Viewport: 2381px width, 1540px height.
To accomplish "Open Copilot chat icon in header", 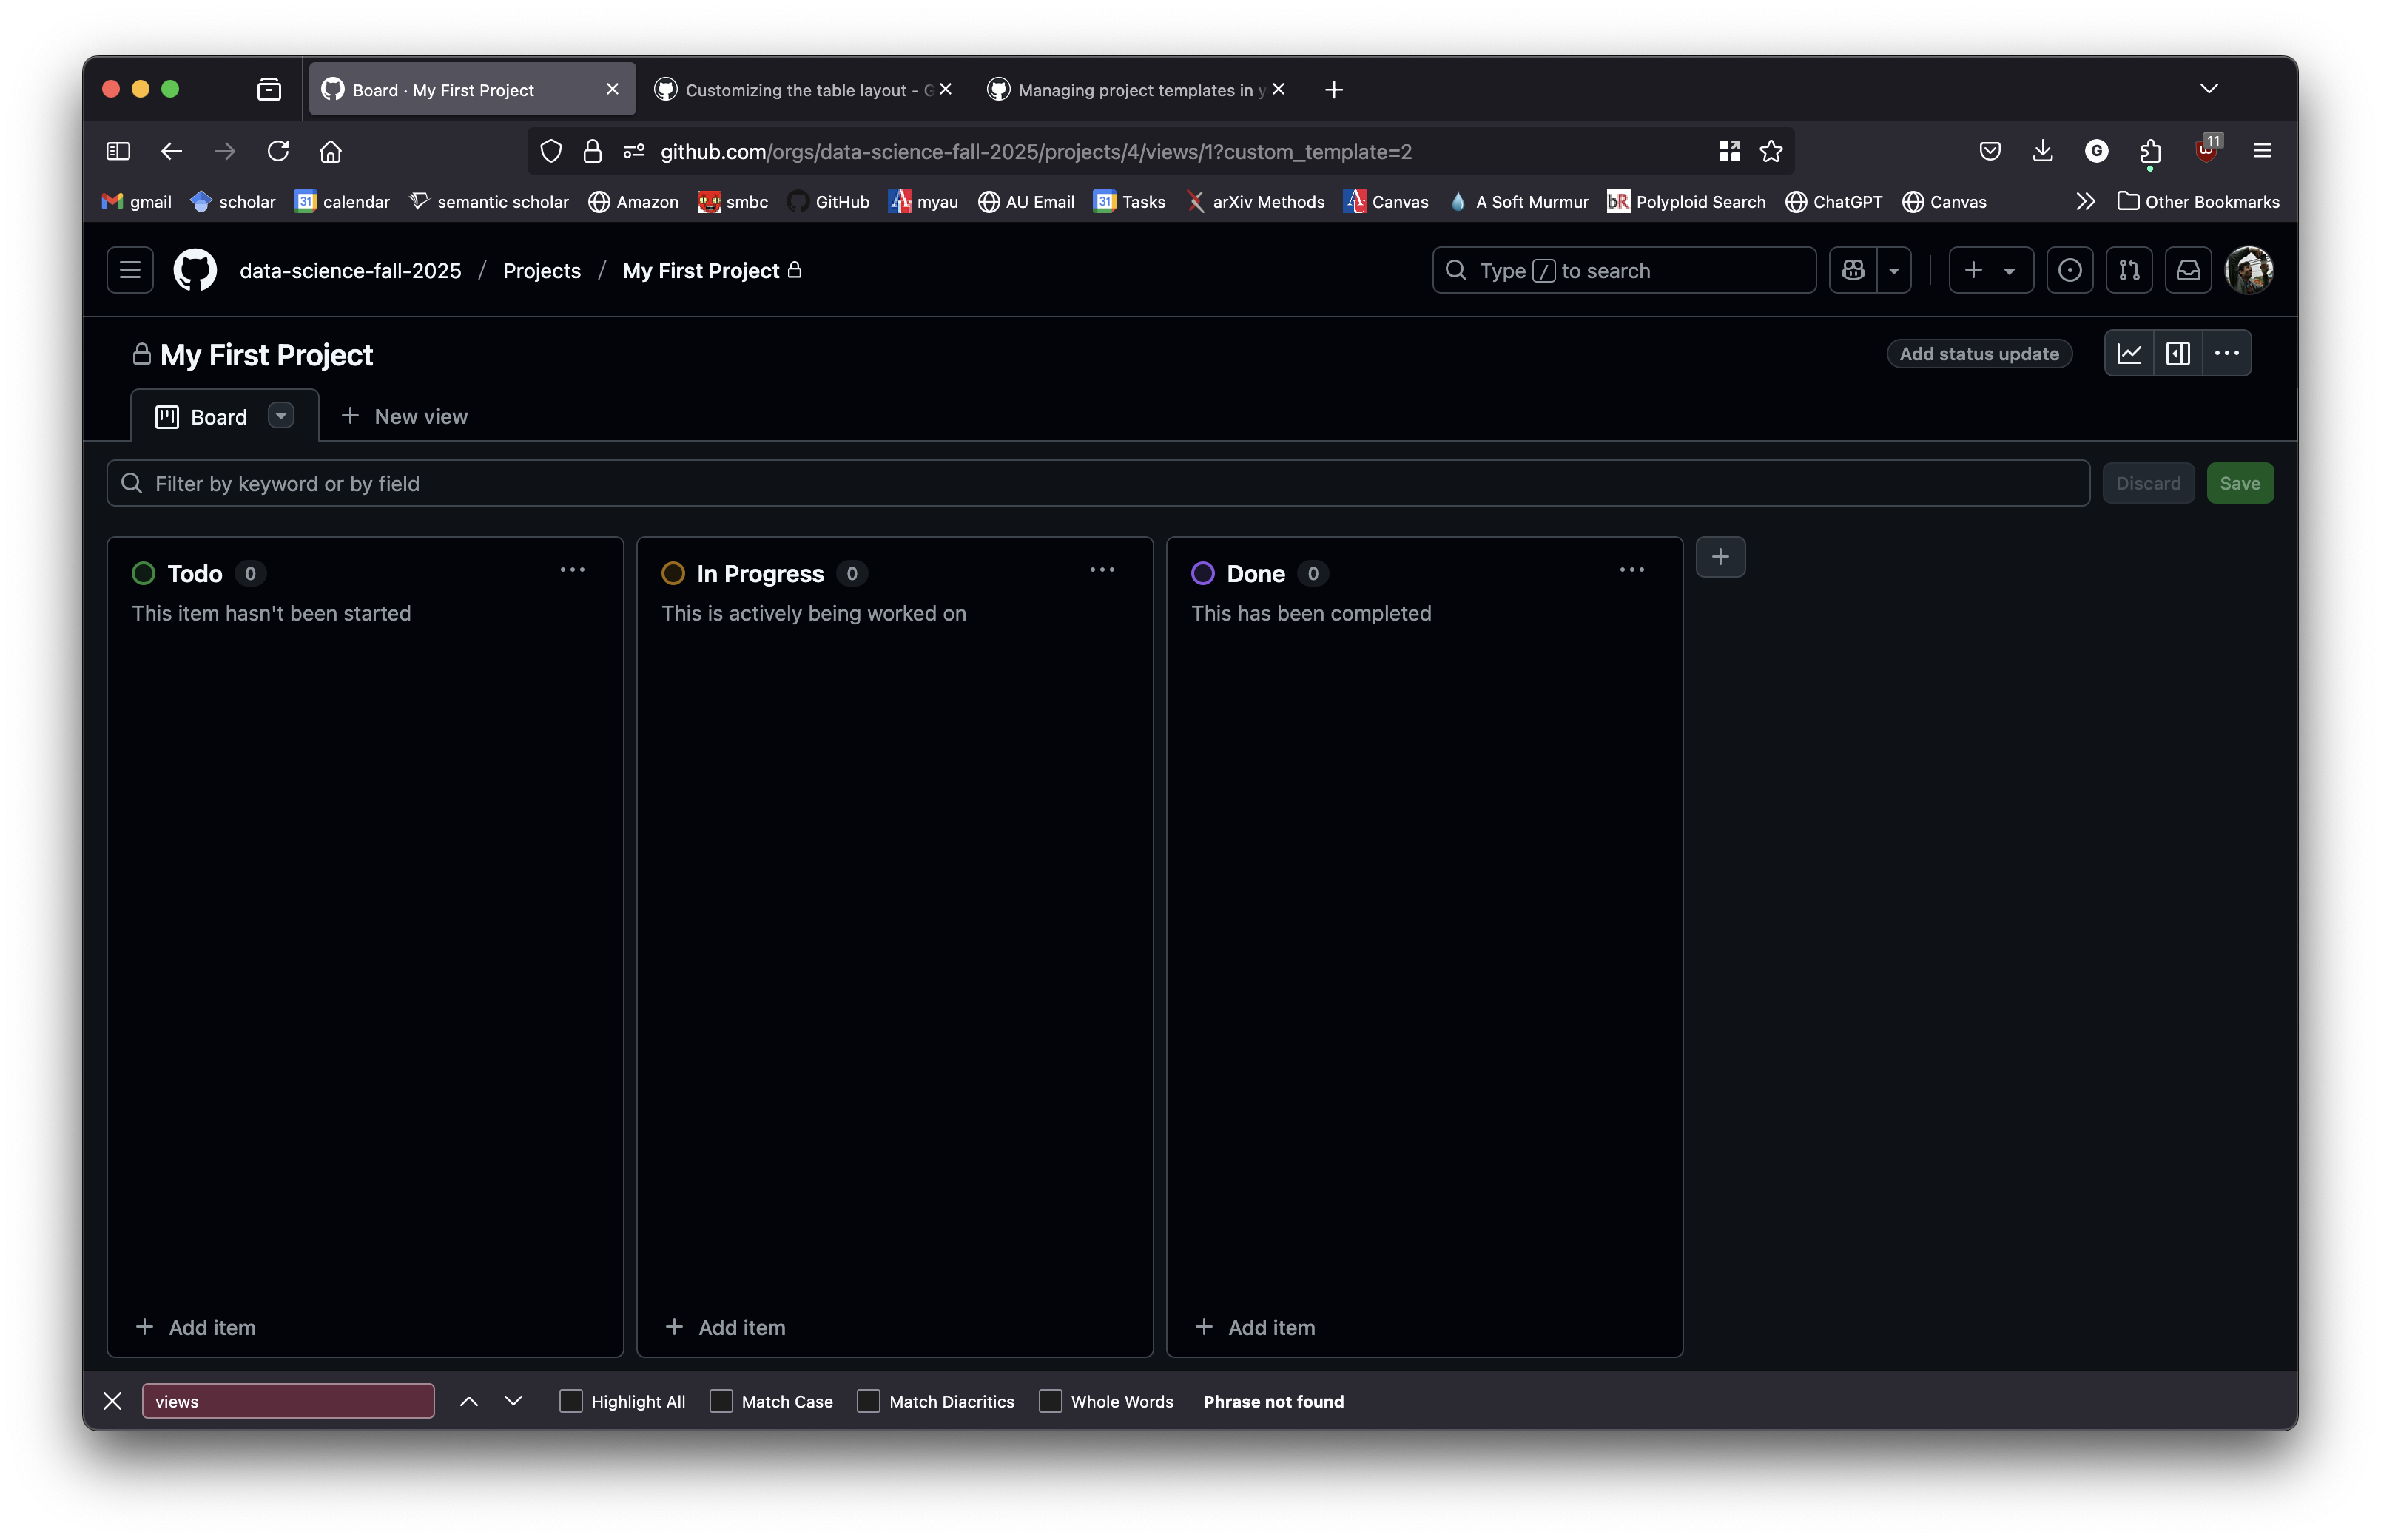I will point(1853,270).
